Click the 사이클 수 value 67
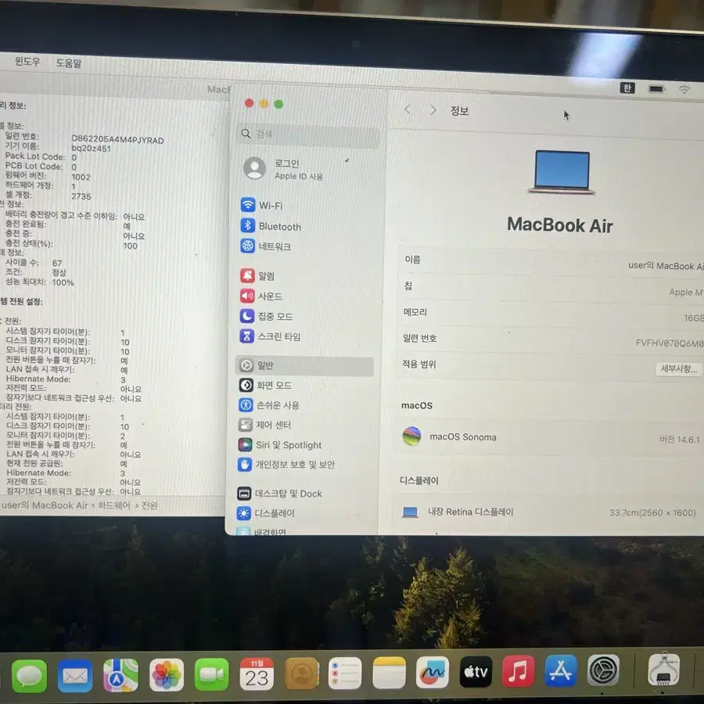Viewport: 704px width, 704px height. coord(57,263)
